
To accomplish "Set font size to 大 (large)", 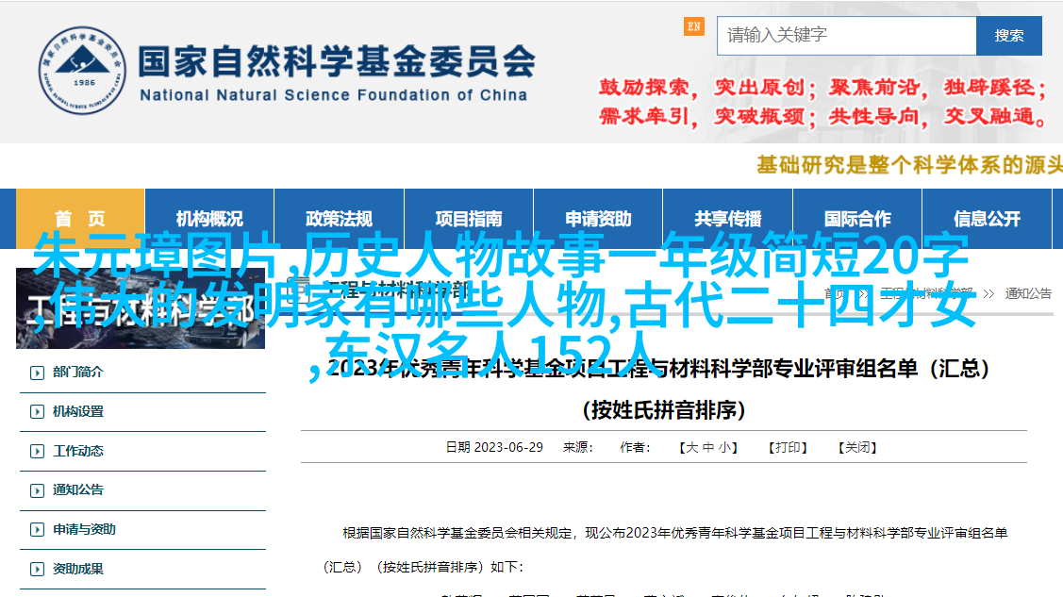I will 690,447.
